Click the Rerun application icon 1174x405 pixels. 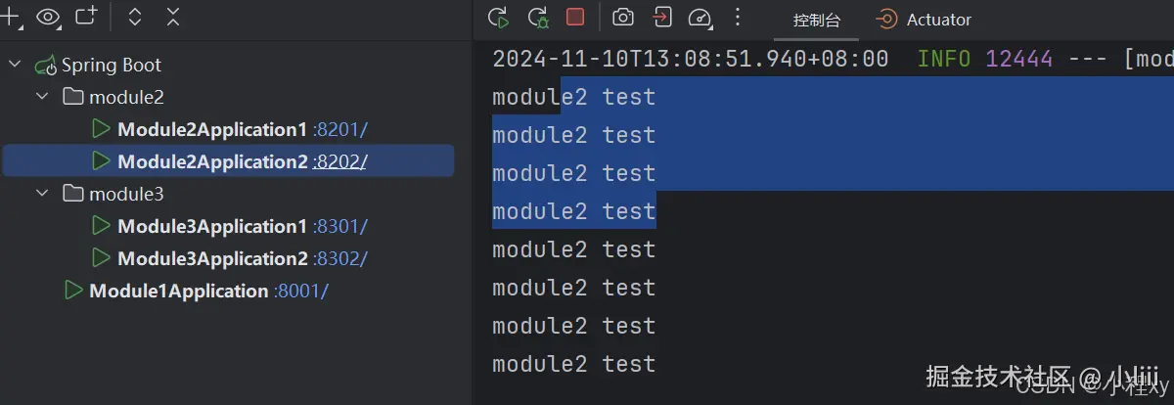point(499,18)
